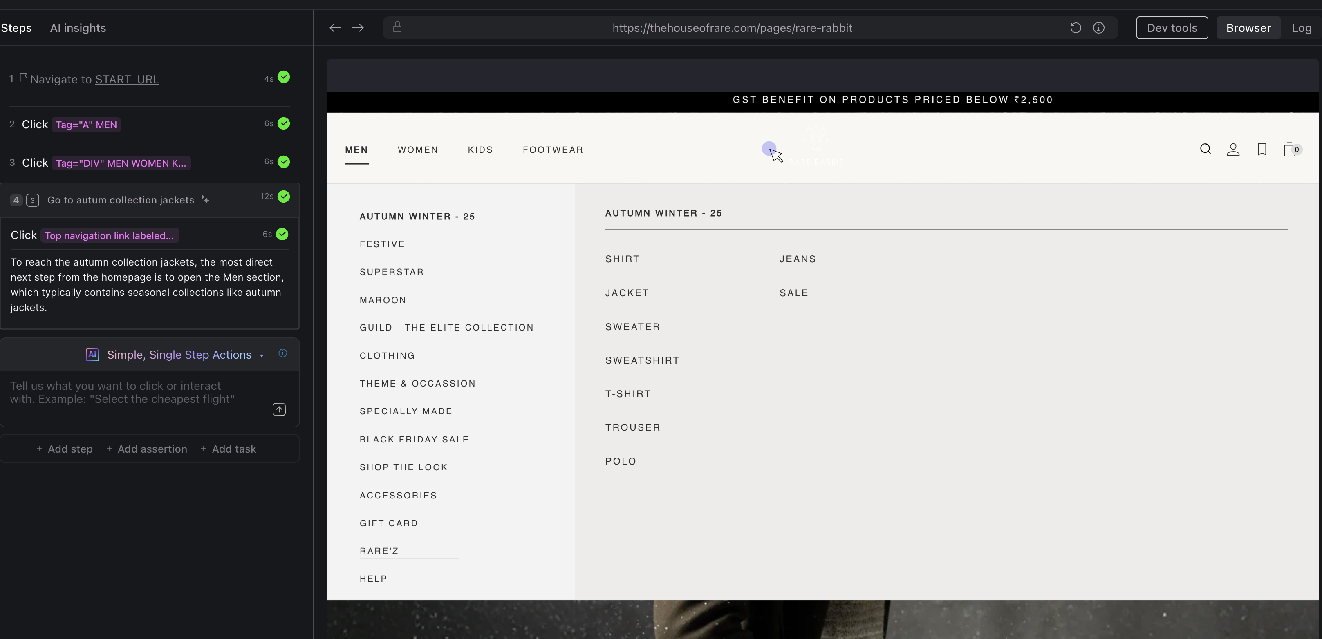
Task: Click the Add assertion button
Action: pyautogui.click(x=147, y=449)
